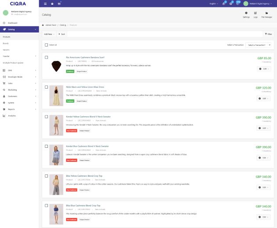Click the Filter icon button

267,34
